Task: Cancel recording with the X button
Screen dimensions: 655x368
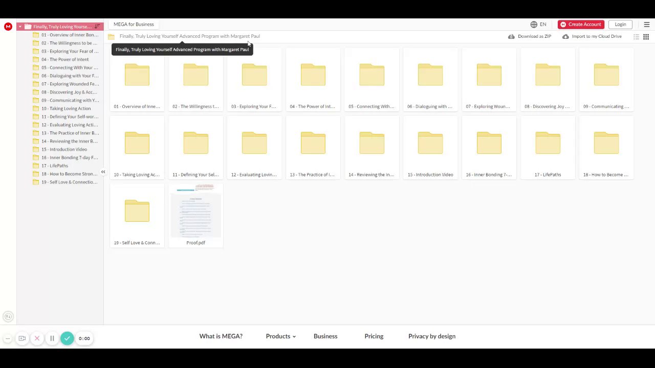Action: click(37, 338)
